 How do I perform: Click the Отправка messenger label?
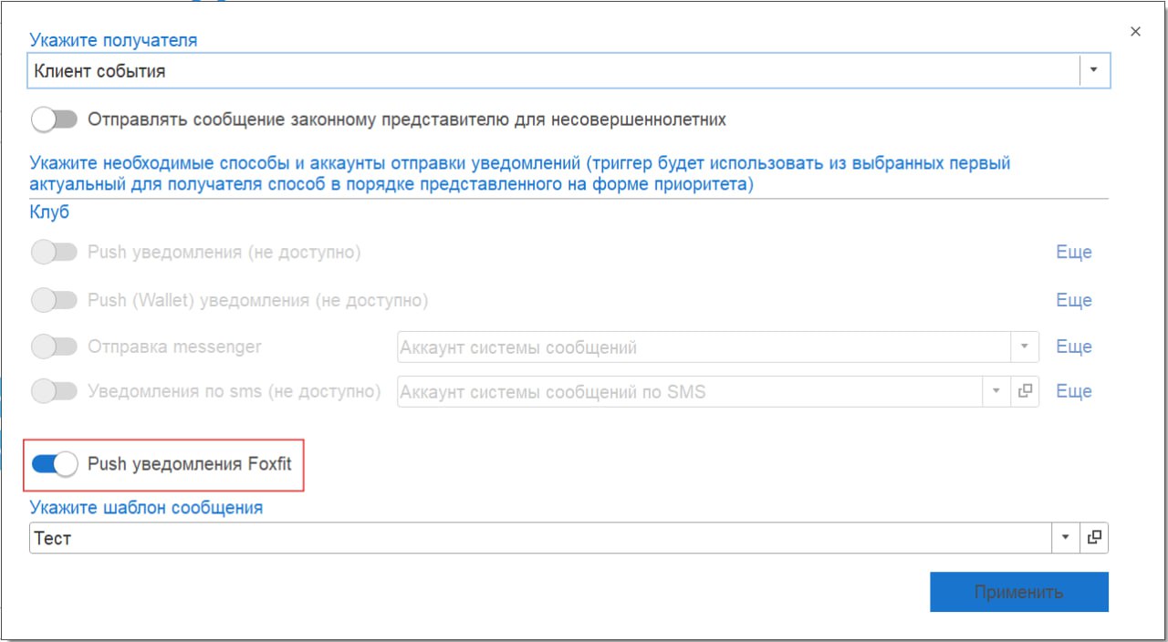(174, 347)
